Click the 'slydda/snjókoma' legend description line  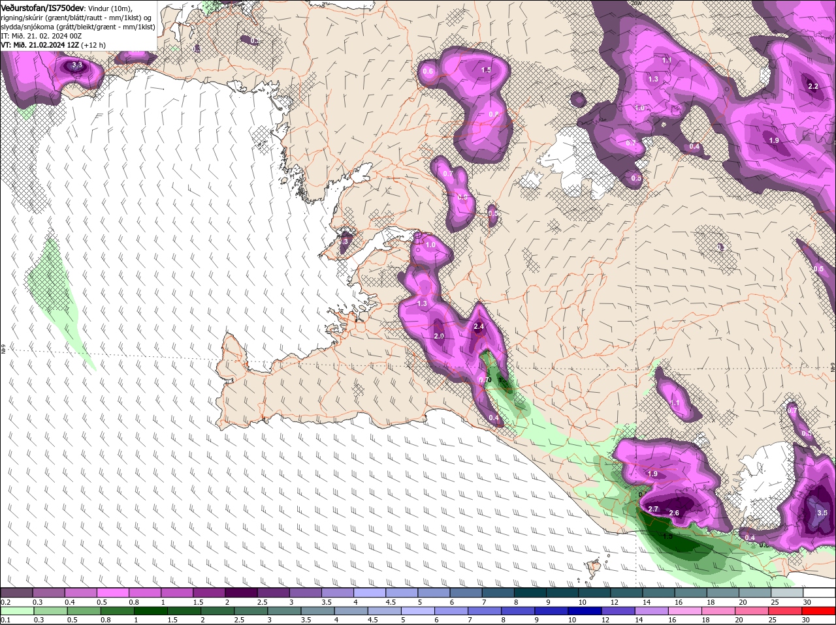coord(78,27)
